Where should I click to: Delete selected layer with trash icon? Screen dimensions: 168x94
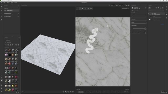coord(163,8)
